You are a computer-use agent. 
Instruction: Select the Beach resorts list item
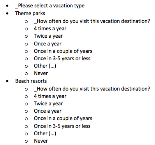(31, 81)
